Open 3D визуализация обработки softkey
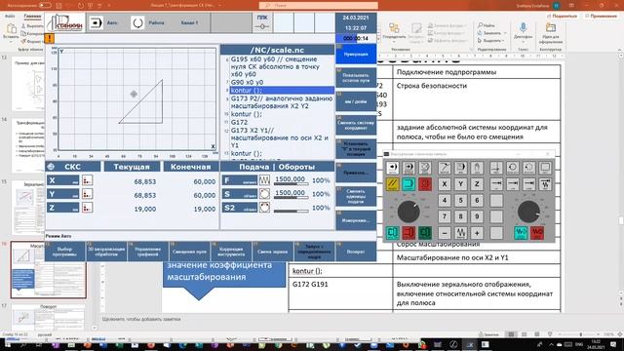The width and height of the screenshot is (624, 351). (106, 252)
